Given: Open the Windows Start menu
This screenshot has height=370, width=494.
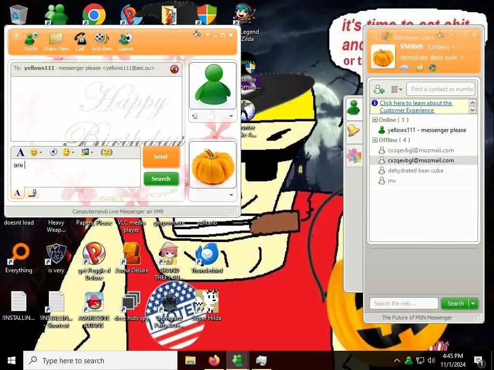Looking at the screenshot, I should pos(12,360).
